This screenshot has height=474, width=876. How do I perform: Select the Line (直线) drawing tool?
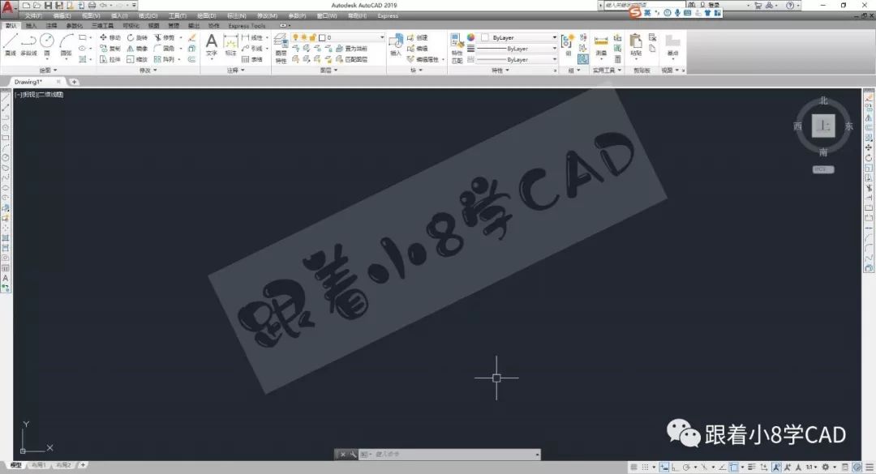tap(10, 44)
